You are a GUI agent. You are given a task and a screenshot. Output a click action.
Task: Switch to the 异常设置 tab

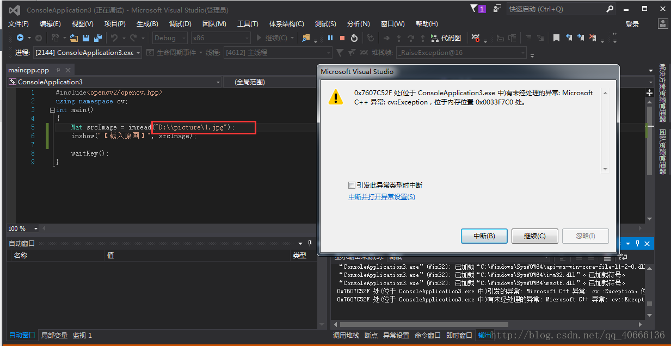coord(396,336)
